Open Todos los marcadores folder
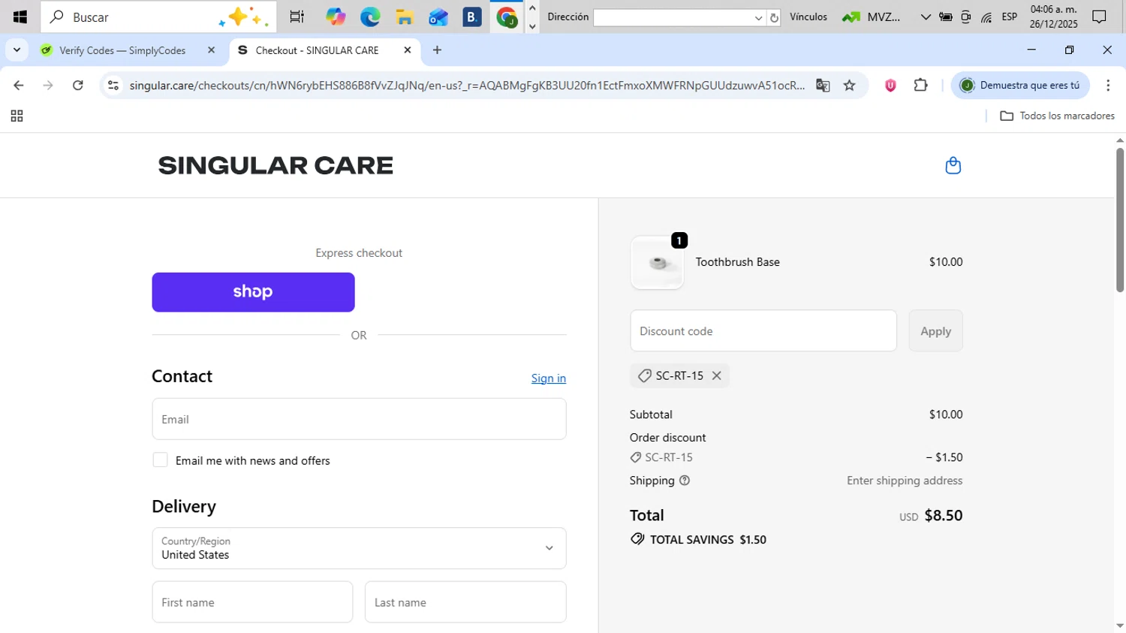 pyautogui.click(x=1057, y=116)
